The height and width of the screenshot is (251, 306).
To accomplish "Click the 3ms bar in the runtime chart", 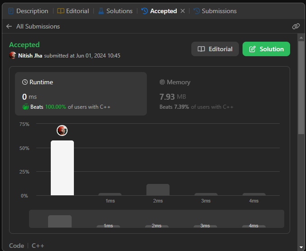I will pyautogui.click(x=206, y=194).
